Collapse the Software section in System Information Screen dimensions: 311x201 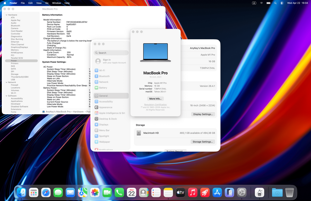tap(6, 96)
